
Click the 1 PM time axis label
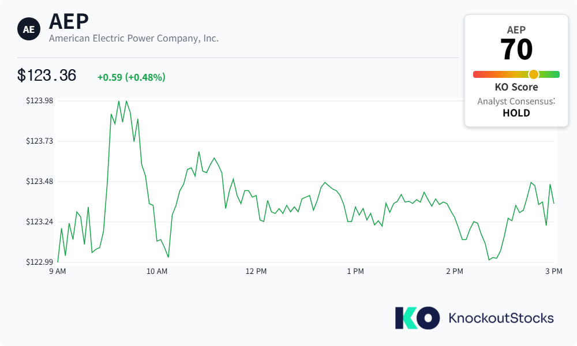point(355,272)
